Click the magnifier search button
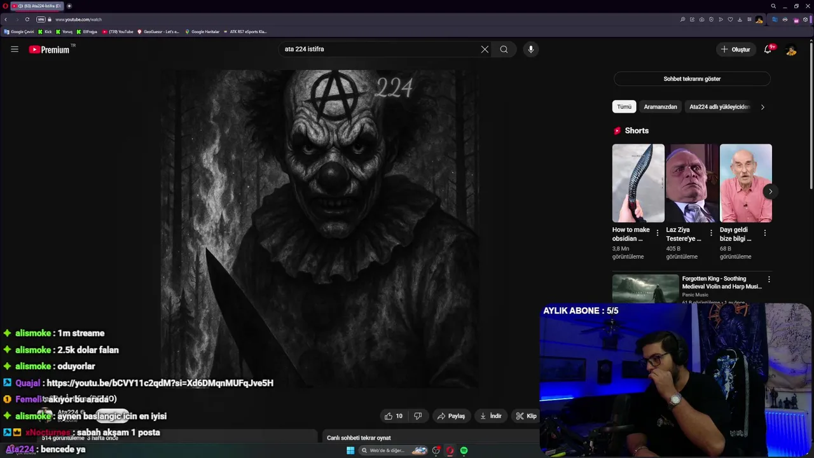814x458 pixels. (504, 49)
